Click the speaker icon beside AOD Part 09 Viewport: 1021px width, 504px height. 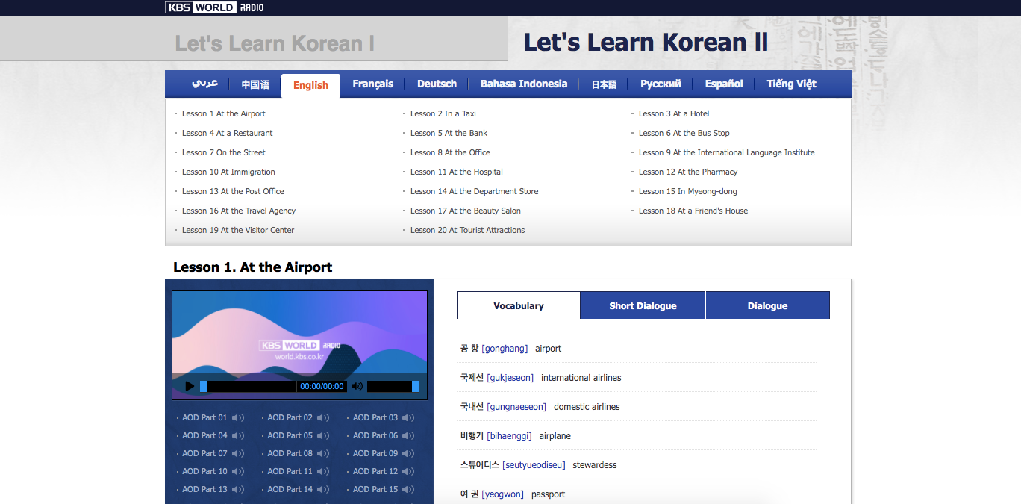pos(408,453)
